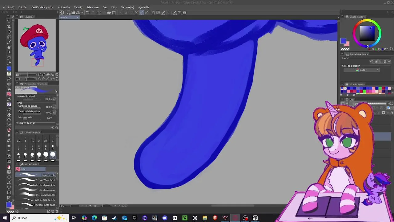Flip canvas horizontally in Navigator

click(53, 79)
